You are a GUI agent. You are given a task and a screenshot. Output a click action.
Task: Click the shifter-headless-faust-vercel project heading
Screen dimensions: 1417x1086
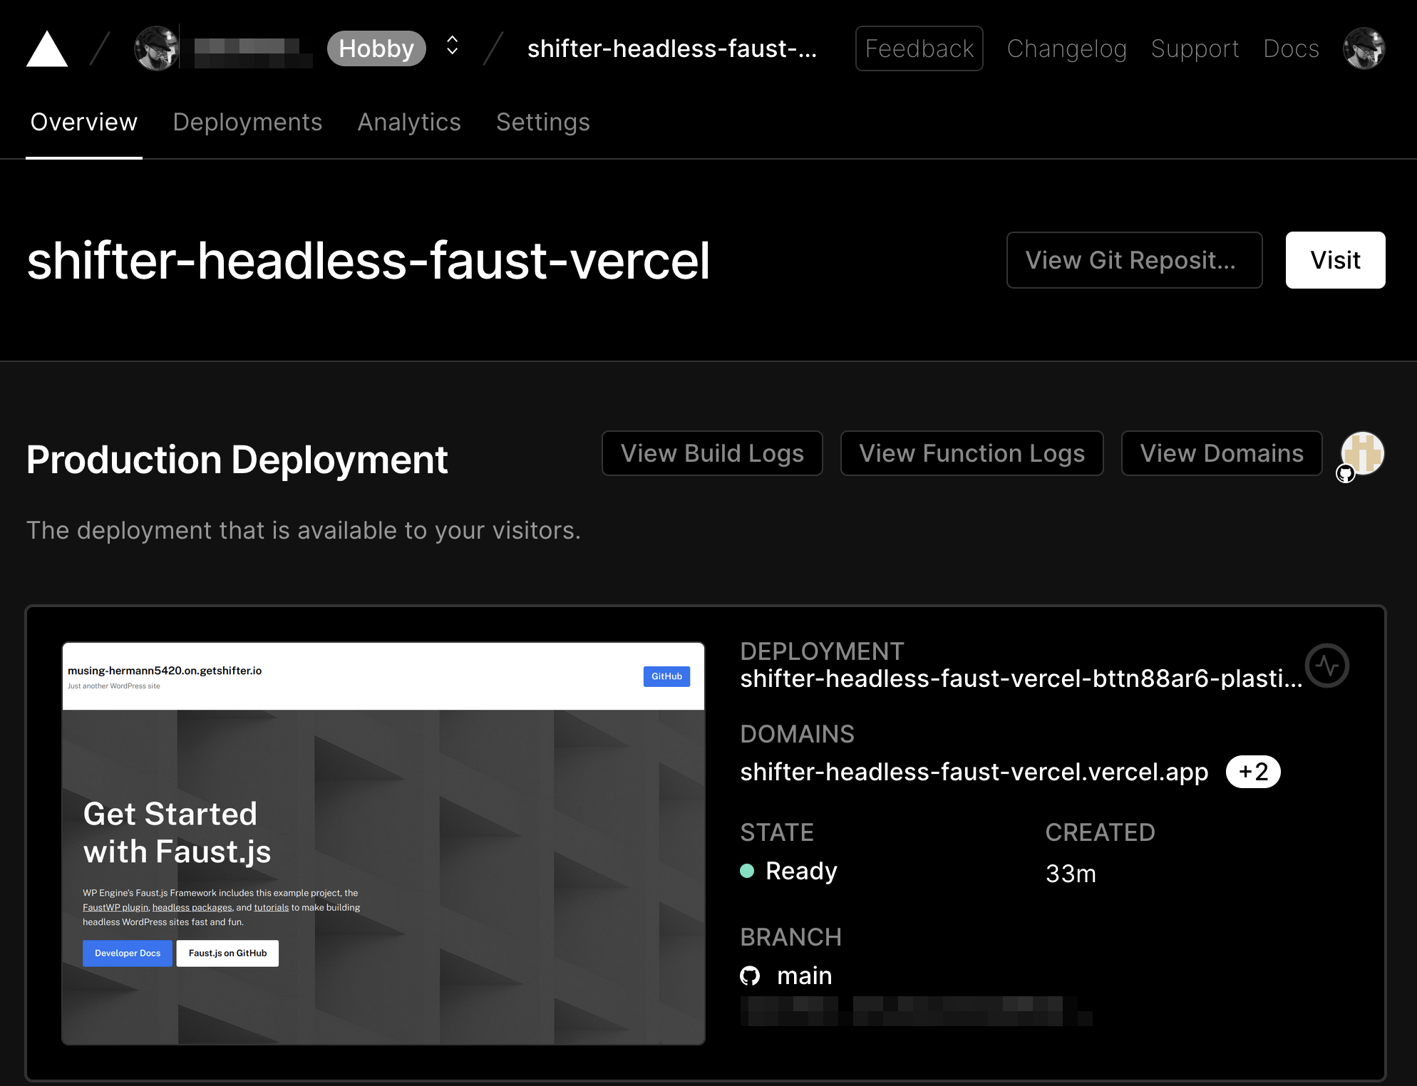(369, 260)
